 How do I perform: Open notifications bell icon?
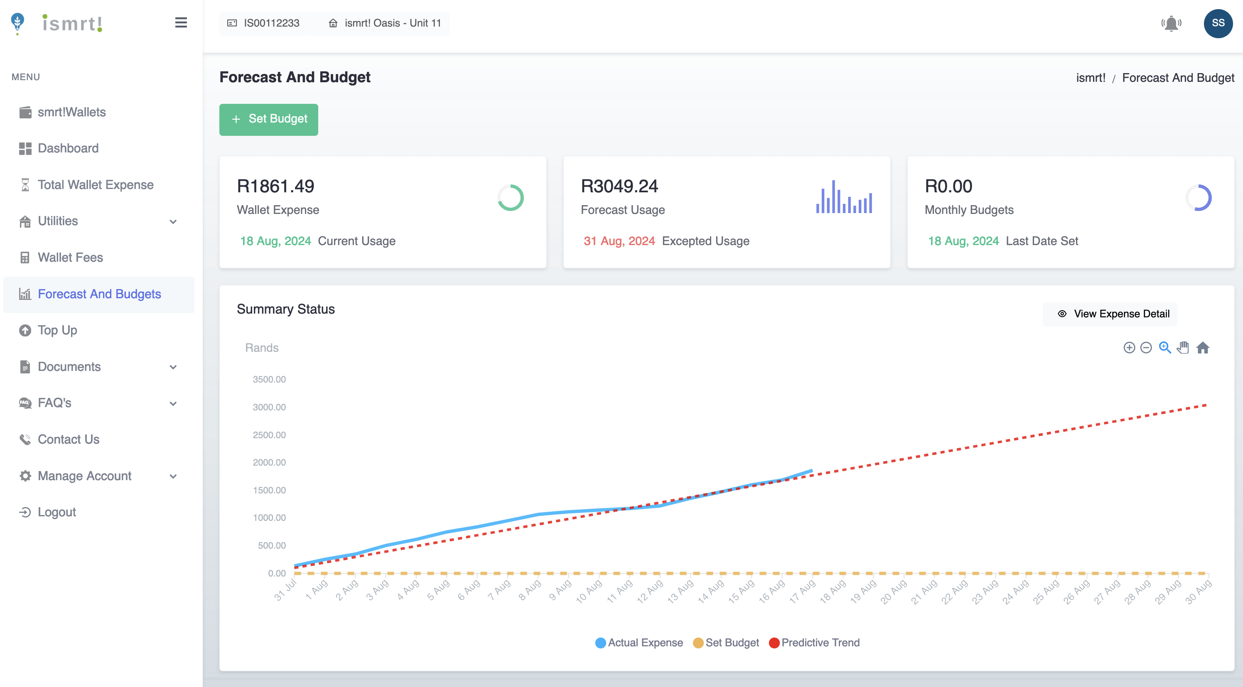[1171, 23]
